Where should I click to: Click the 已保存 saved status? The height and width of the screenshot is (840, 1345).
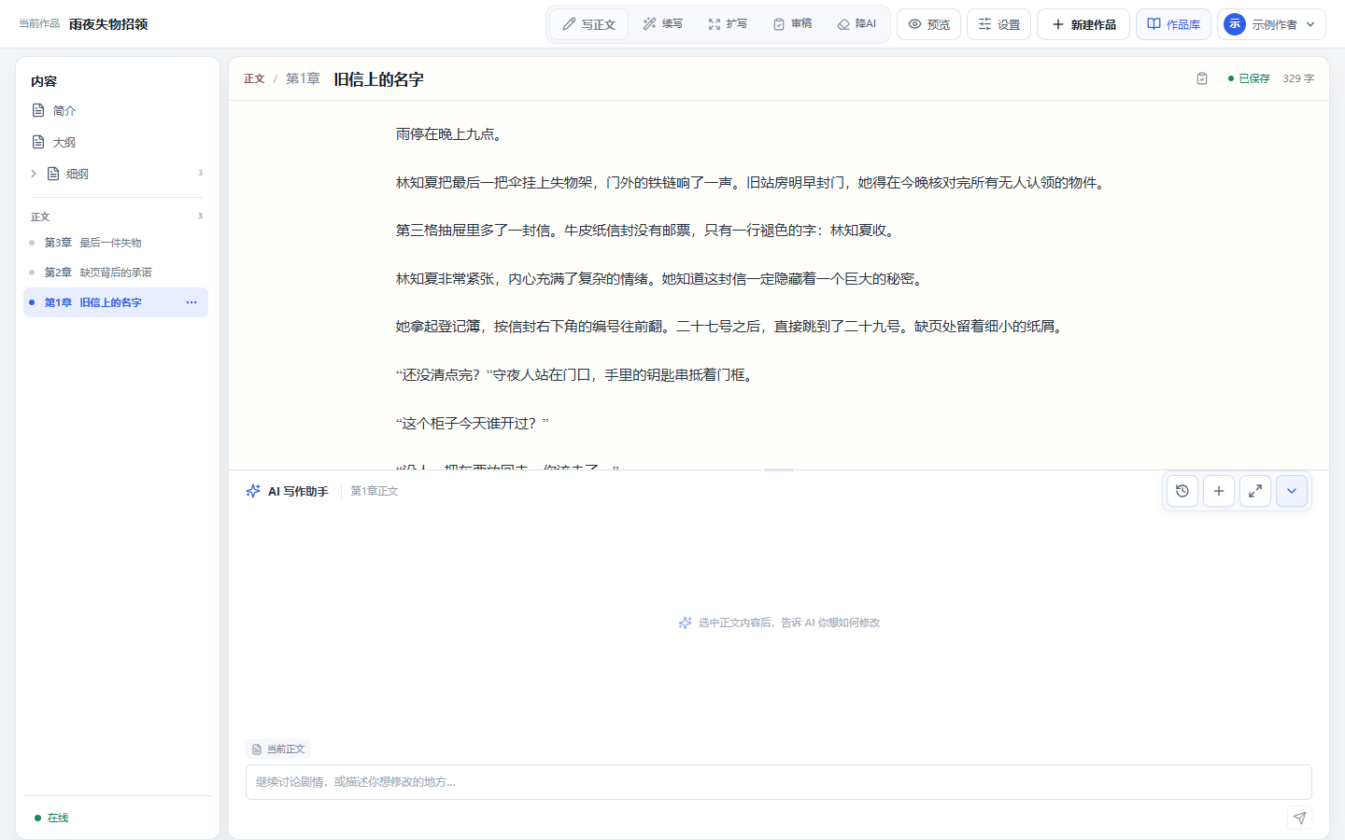pyautogui.click(x=1249, y=78)
